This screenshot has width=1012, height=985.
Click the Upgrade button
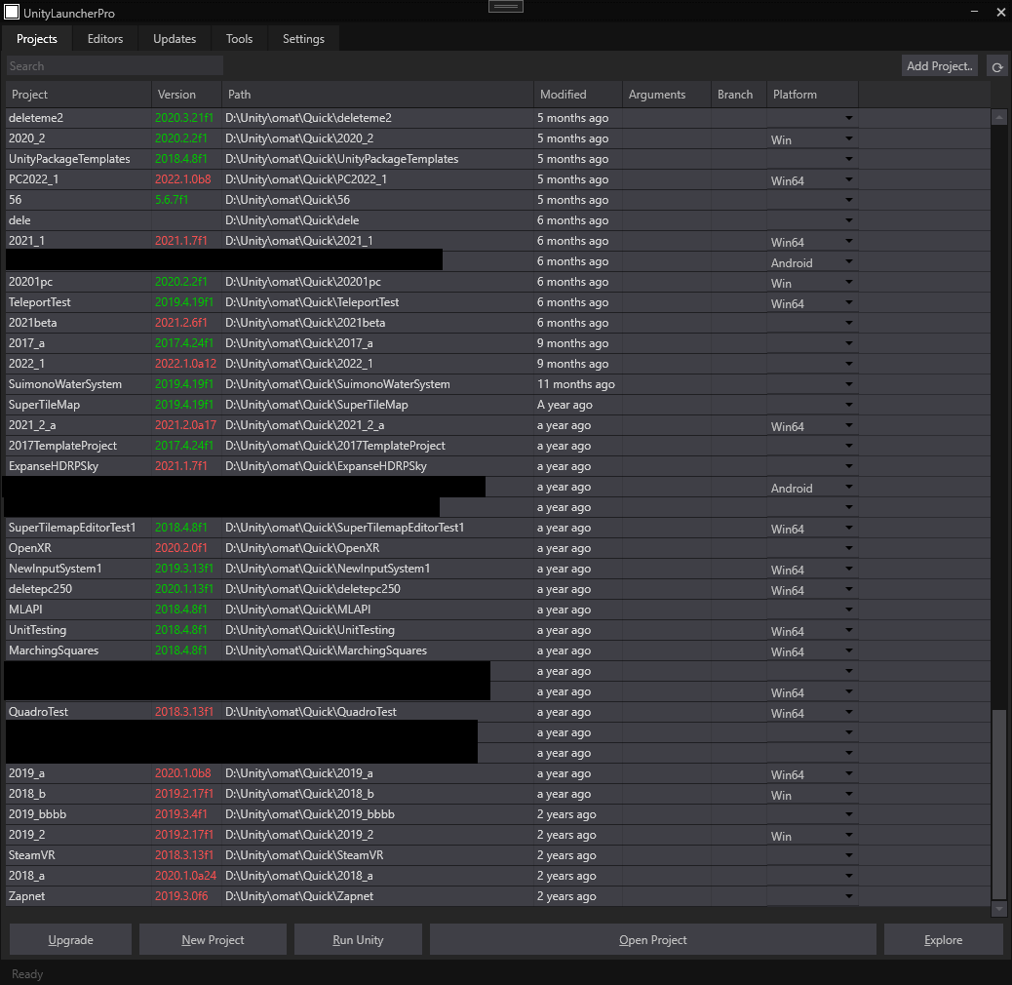70,940
